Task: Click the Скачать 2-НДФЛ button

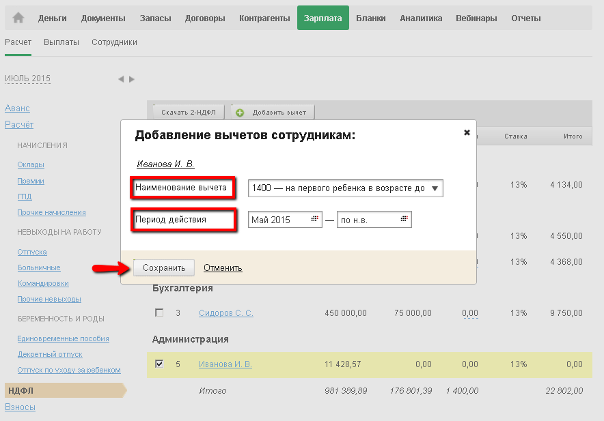Action: click(x=189, y=113)
